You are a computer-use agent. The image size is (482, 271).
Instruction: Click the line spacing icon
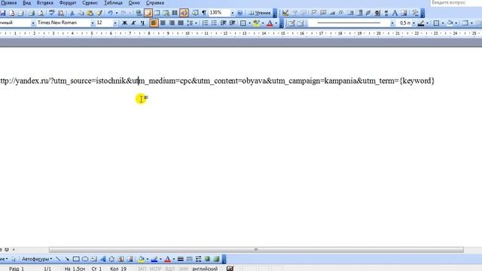[x=190, y=23]
